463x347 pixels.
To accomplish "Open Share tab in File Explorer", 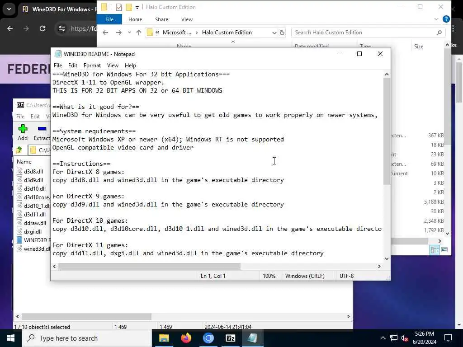I will [161, 19].
